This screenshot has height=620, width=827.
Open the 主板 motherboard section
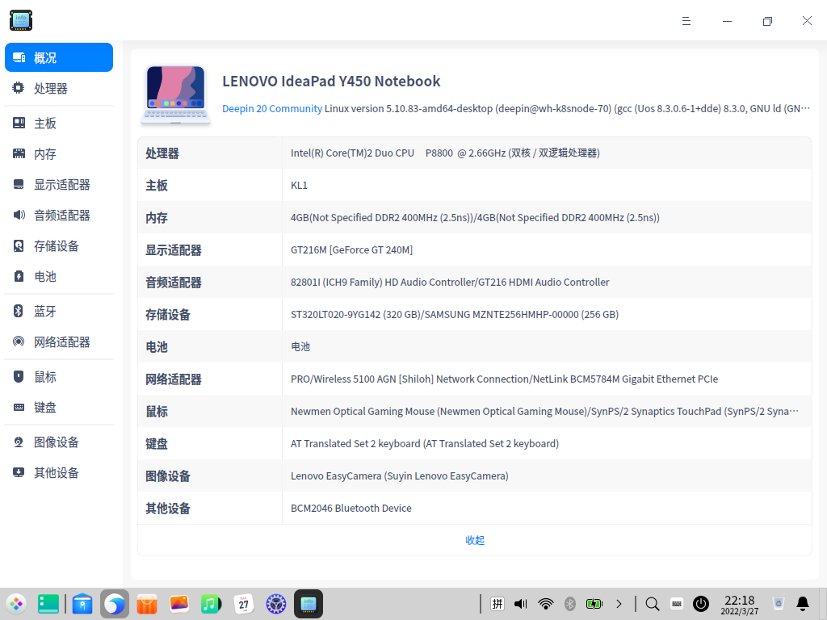[x=58, y=123]
